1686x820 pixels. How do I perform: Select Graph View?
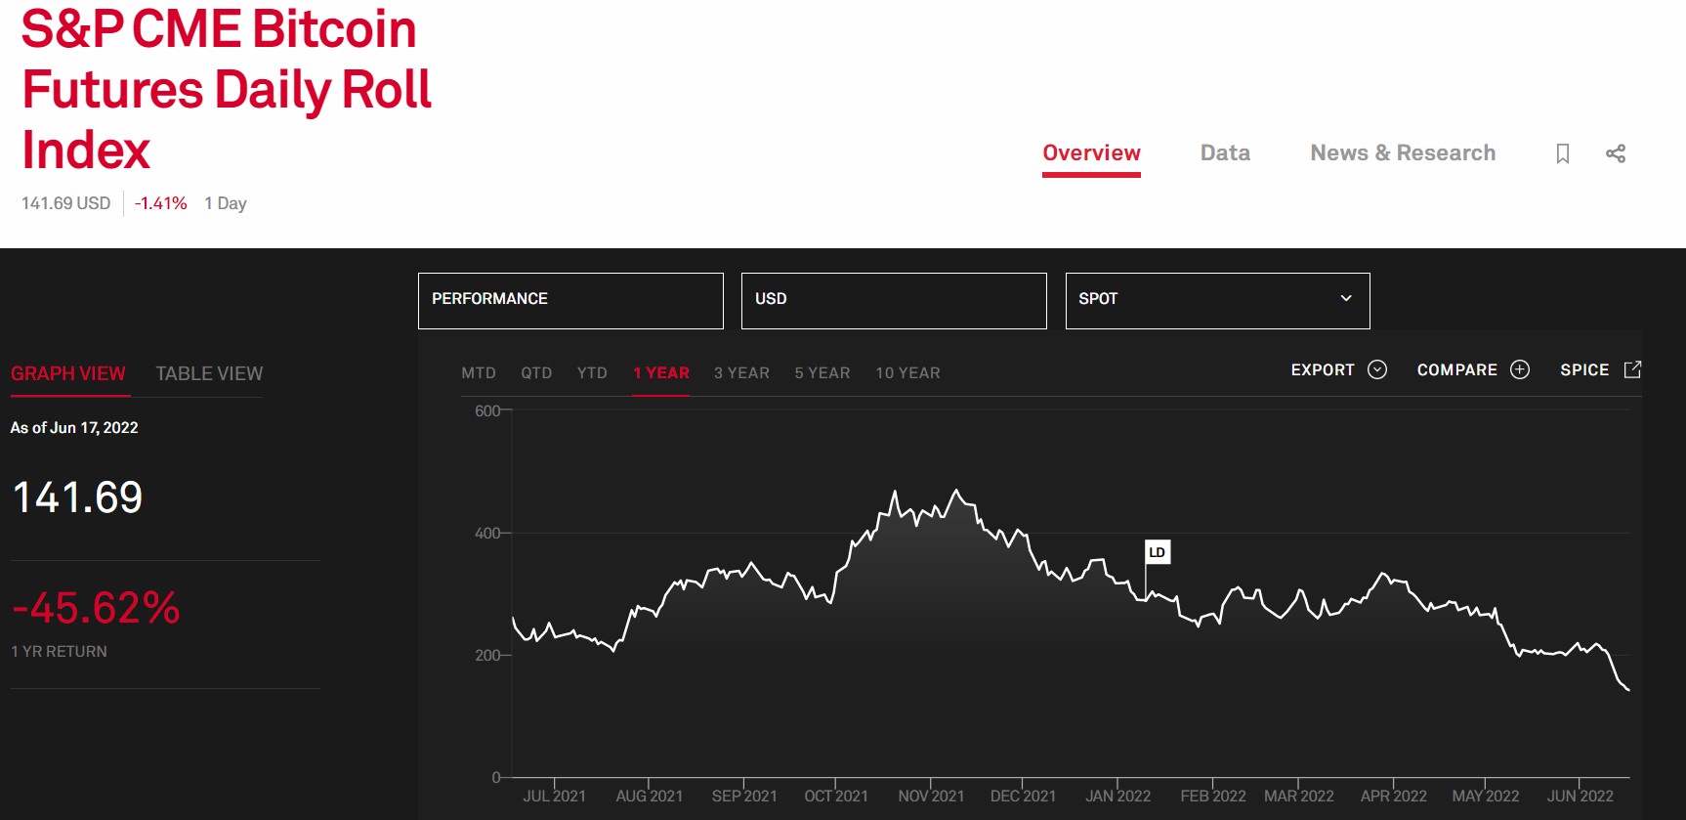68,373
